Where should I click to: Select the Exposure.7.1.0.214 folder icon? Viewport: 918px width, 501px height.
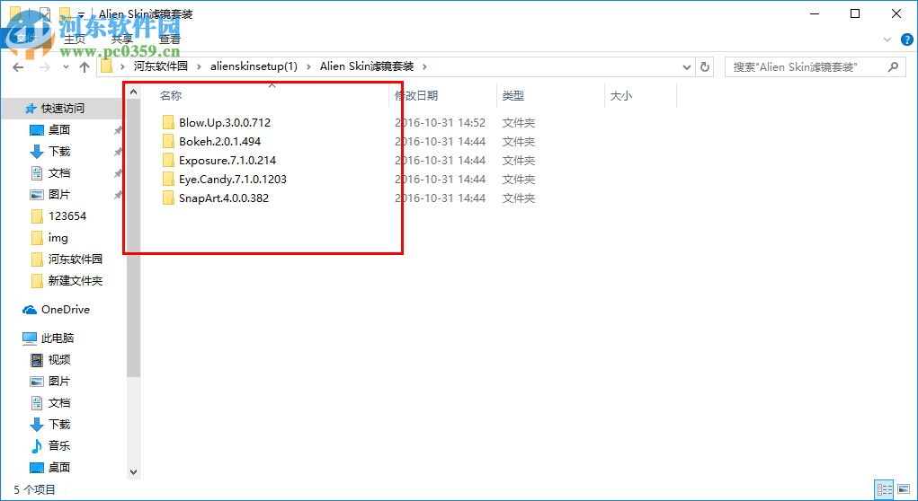click(169, 160)
